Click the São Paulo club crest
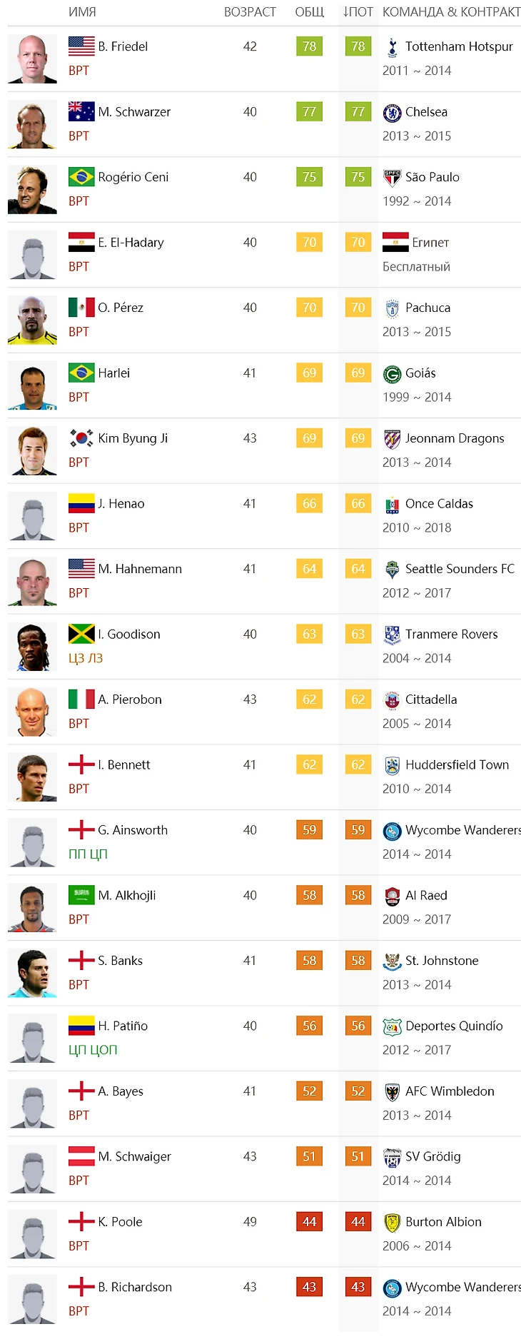 pos(392,178)
